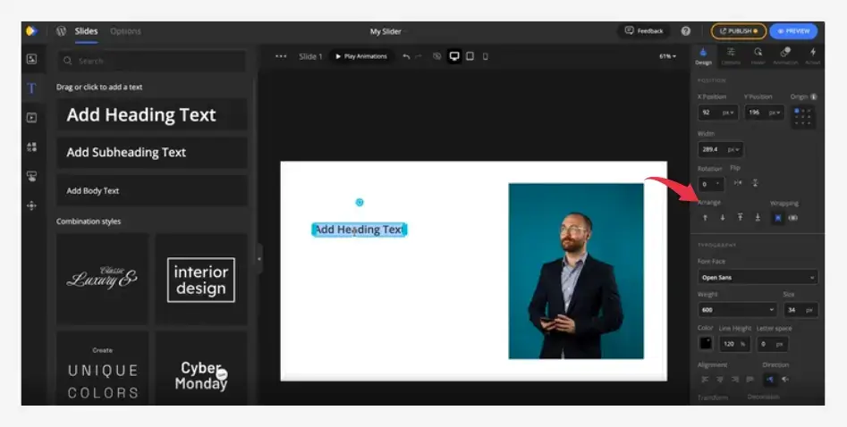Switch to the Options tab
The image size is (847, 427).
pyautogui.click(x=125, y=31)
